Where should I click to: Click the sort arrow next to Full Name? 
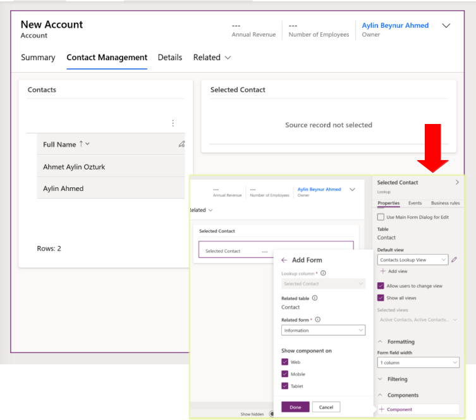coord(81,144)
